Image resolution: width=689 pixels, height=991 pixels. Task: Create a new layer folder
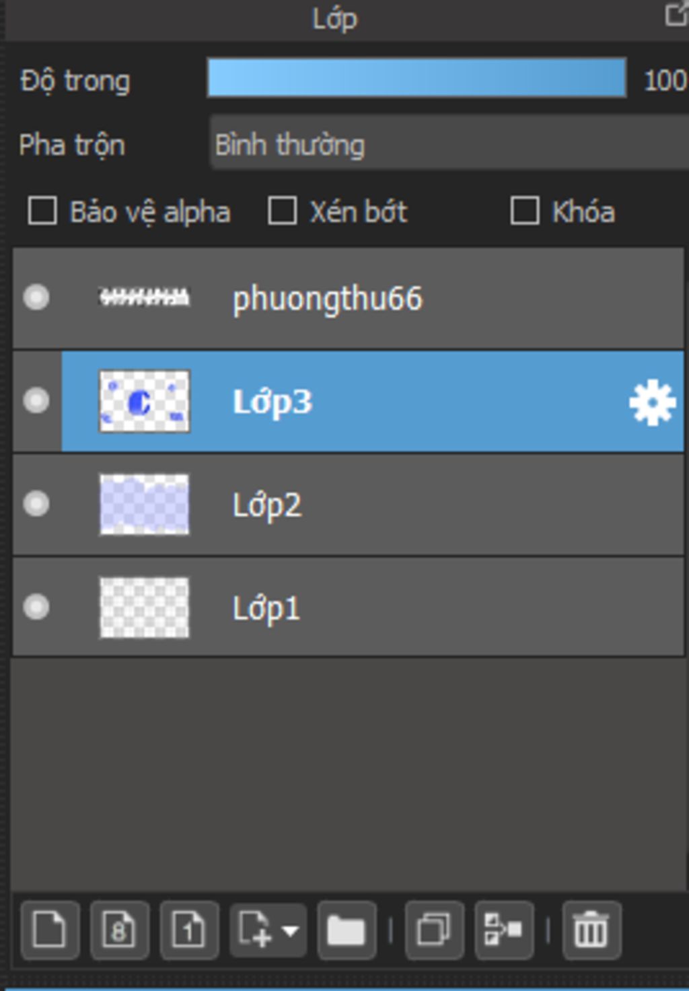pyautogui.click(x=347, y=930)
